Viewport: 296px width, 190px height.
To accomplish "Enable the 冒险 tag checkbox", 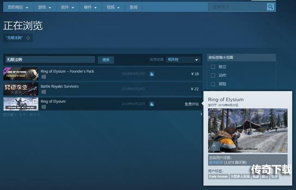I will point(213,84).
